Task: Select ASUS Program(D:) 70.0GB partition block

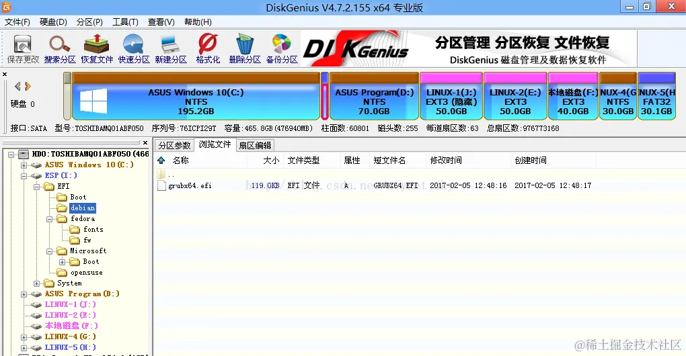Action: (374, 96)
